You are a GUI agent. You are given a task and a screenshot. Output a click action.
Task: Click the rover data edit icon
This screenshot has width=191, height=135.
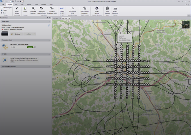click(x=48, y=25)
